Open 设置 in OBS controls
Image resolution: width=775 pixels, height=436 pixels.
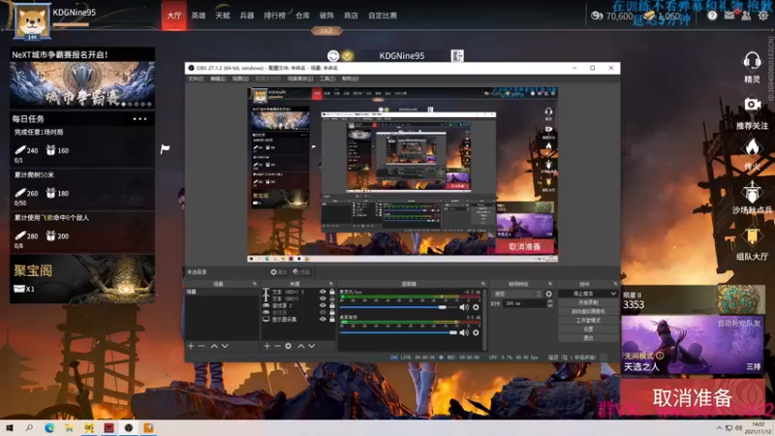[588, 329]
